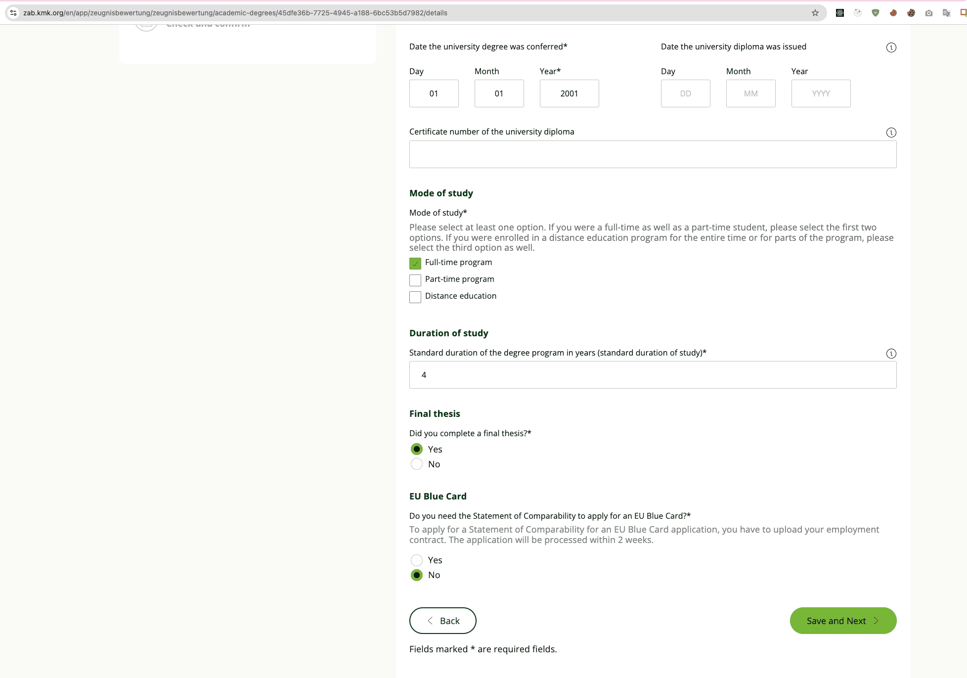
Task: Open the camera screenshot extension
Action: pyautogui.click(x=929, y=13)
